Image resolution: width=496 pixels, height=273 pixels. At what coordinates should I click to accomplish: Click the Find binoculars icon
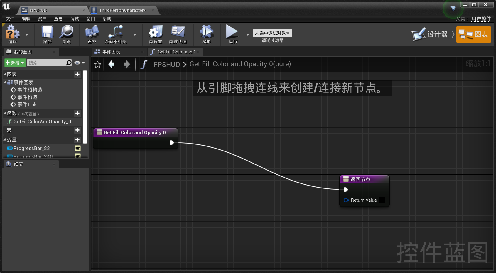92,32
